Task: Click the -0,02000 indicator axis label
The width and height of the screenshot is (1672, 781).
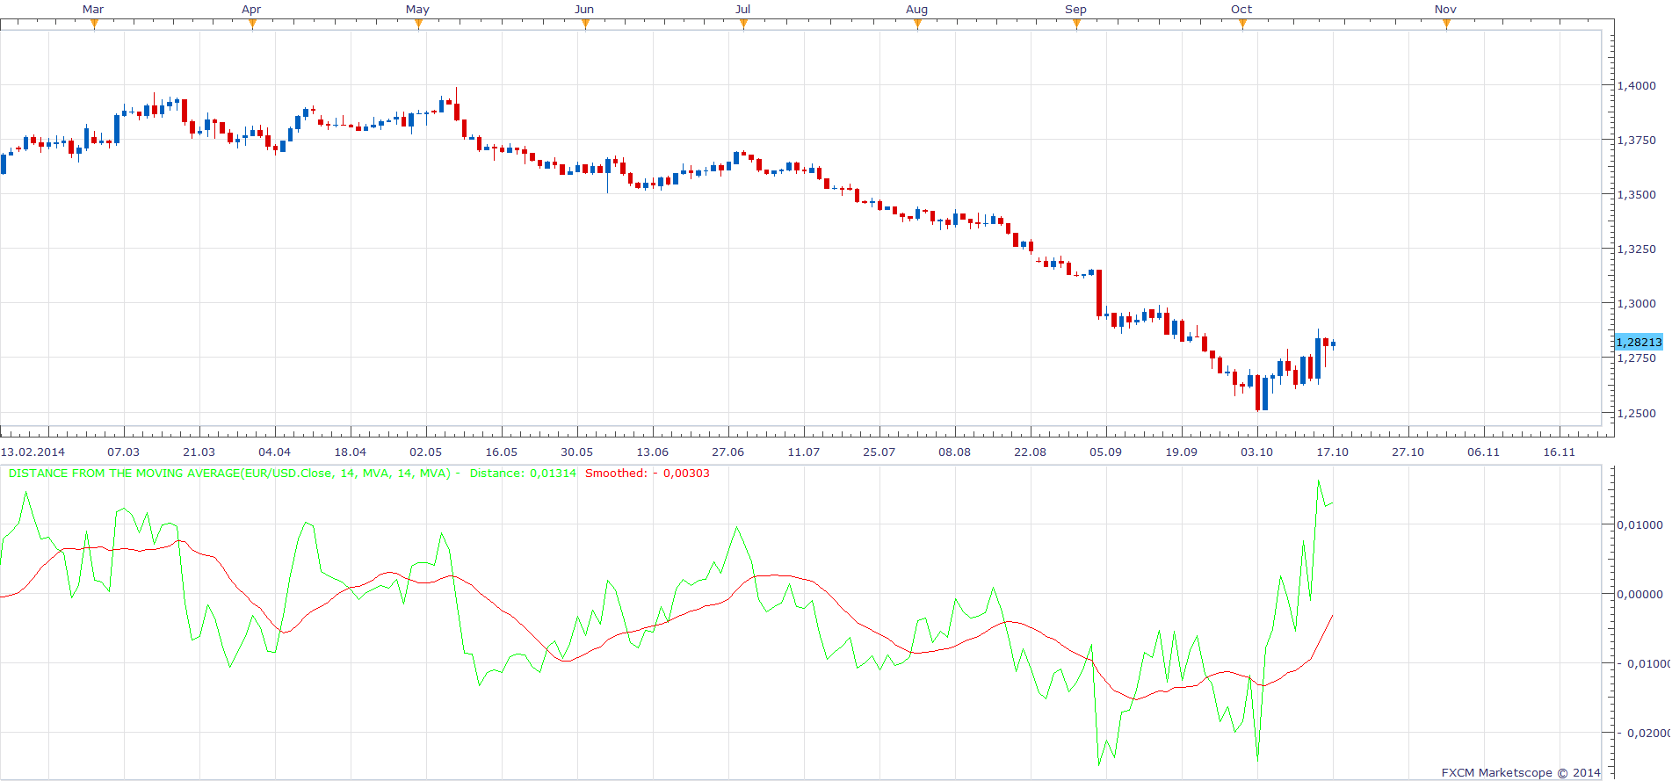Action: coord(1643,733)
